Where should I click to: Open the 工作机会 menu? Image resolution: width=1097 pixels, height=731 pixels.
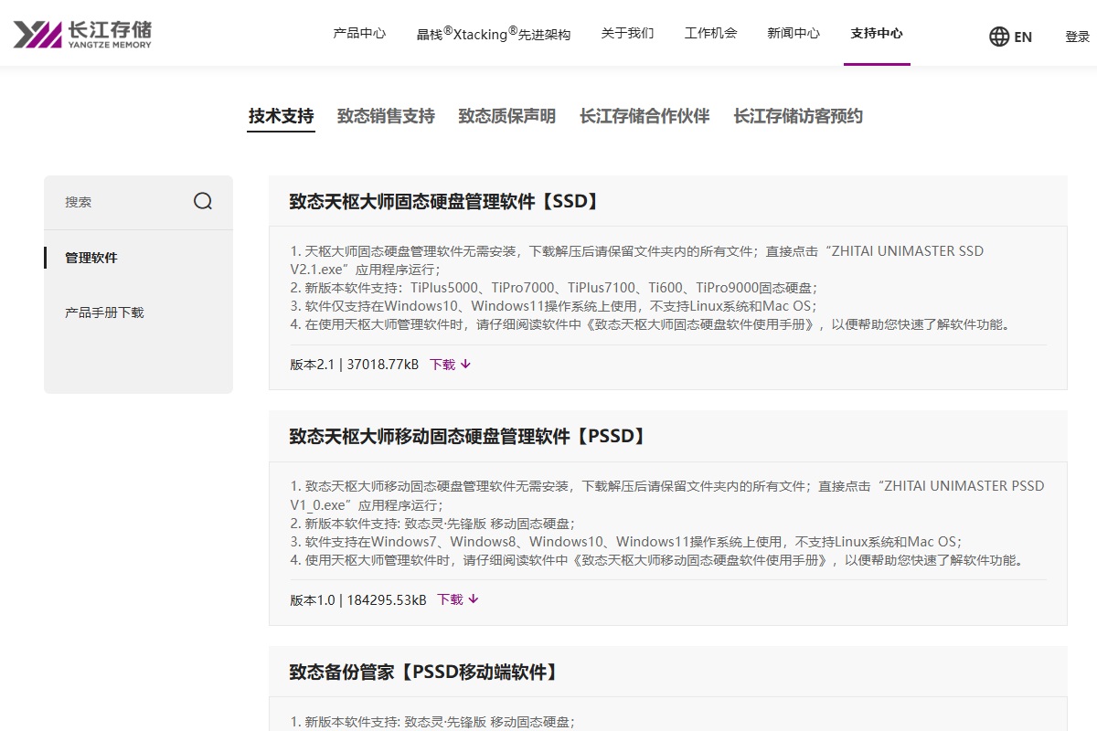coord(710,33)
